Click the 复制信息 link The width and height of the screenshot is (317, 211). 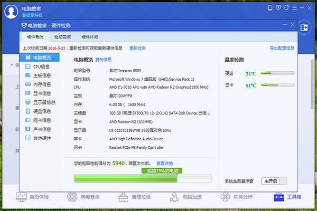tap(104, 60)
